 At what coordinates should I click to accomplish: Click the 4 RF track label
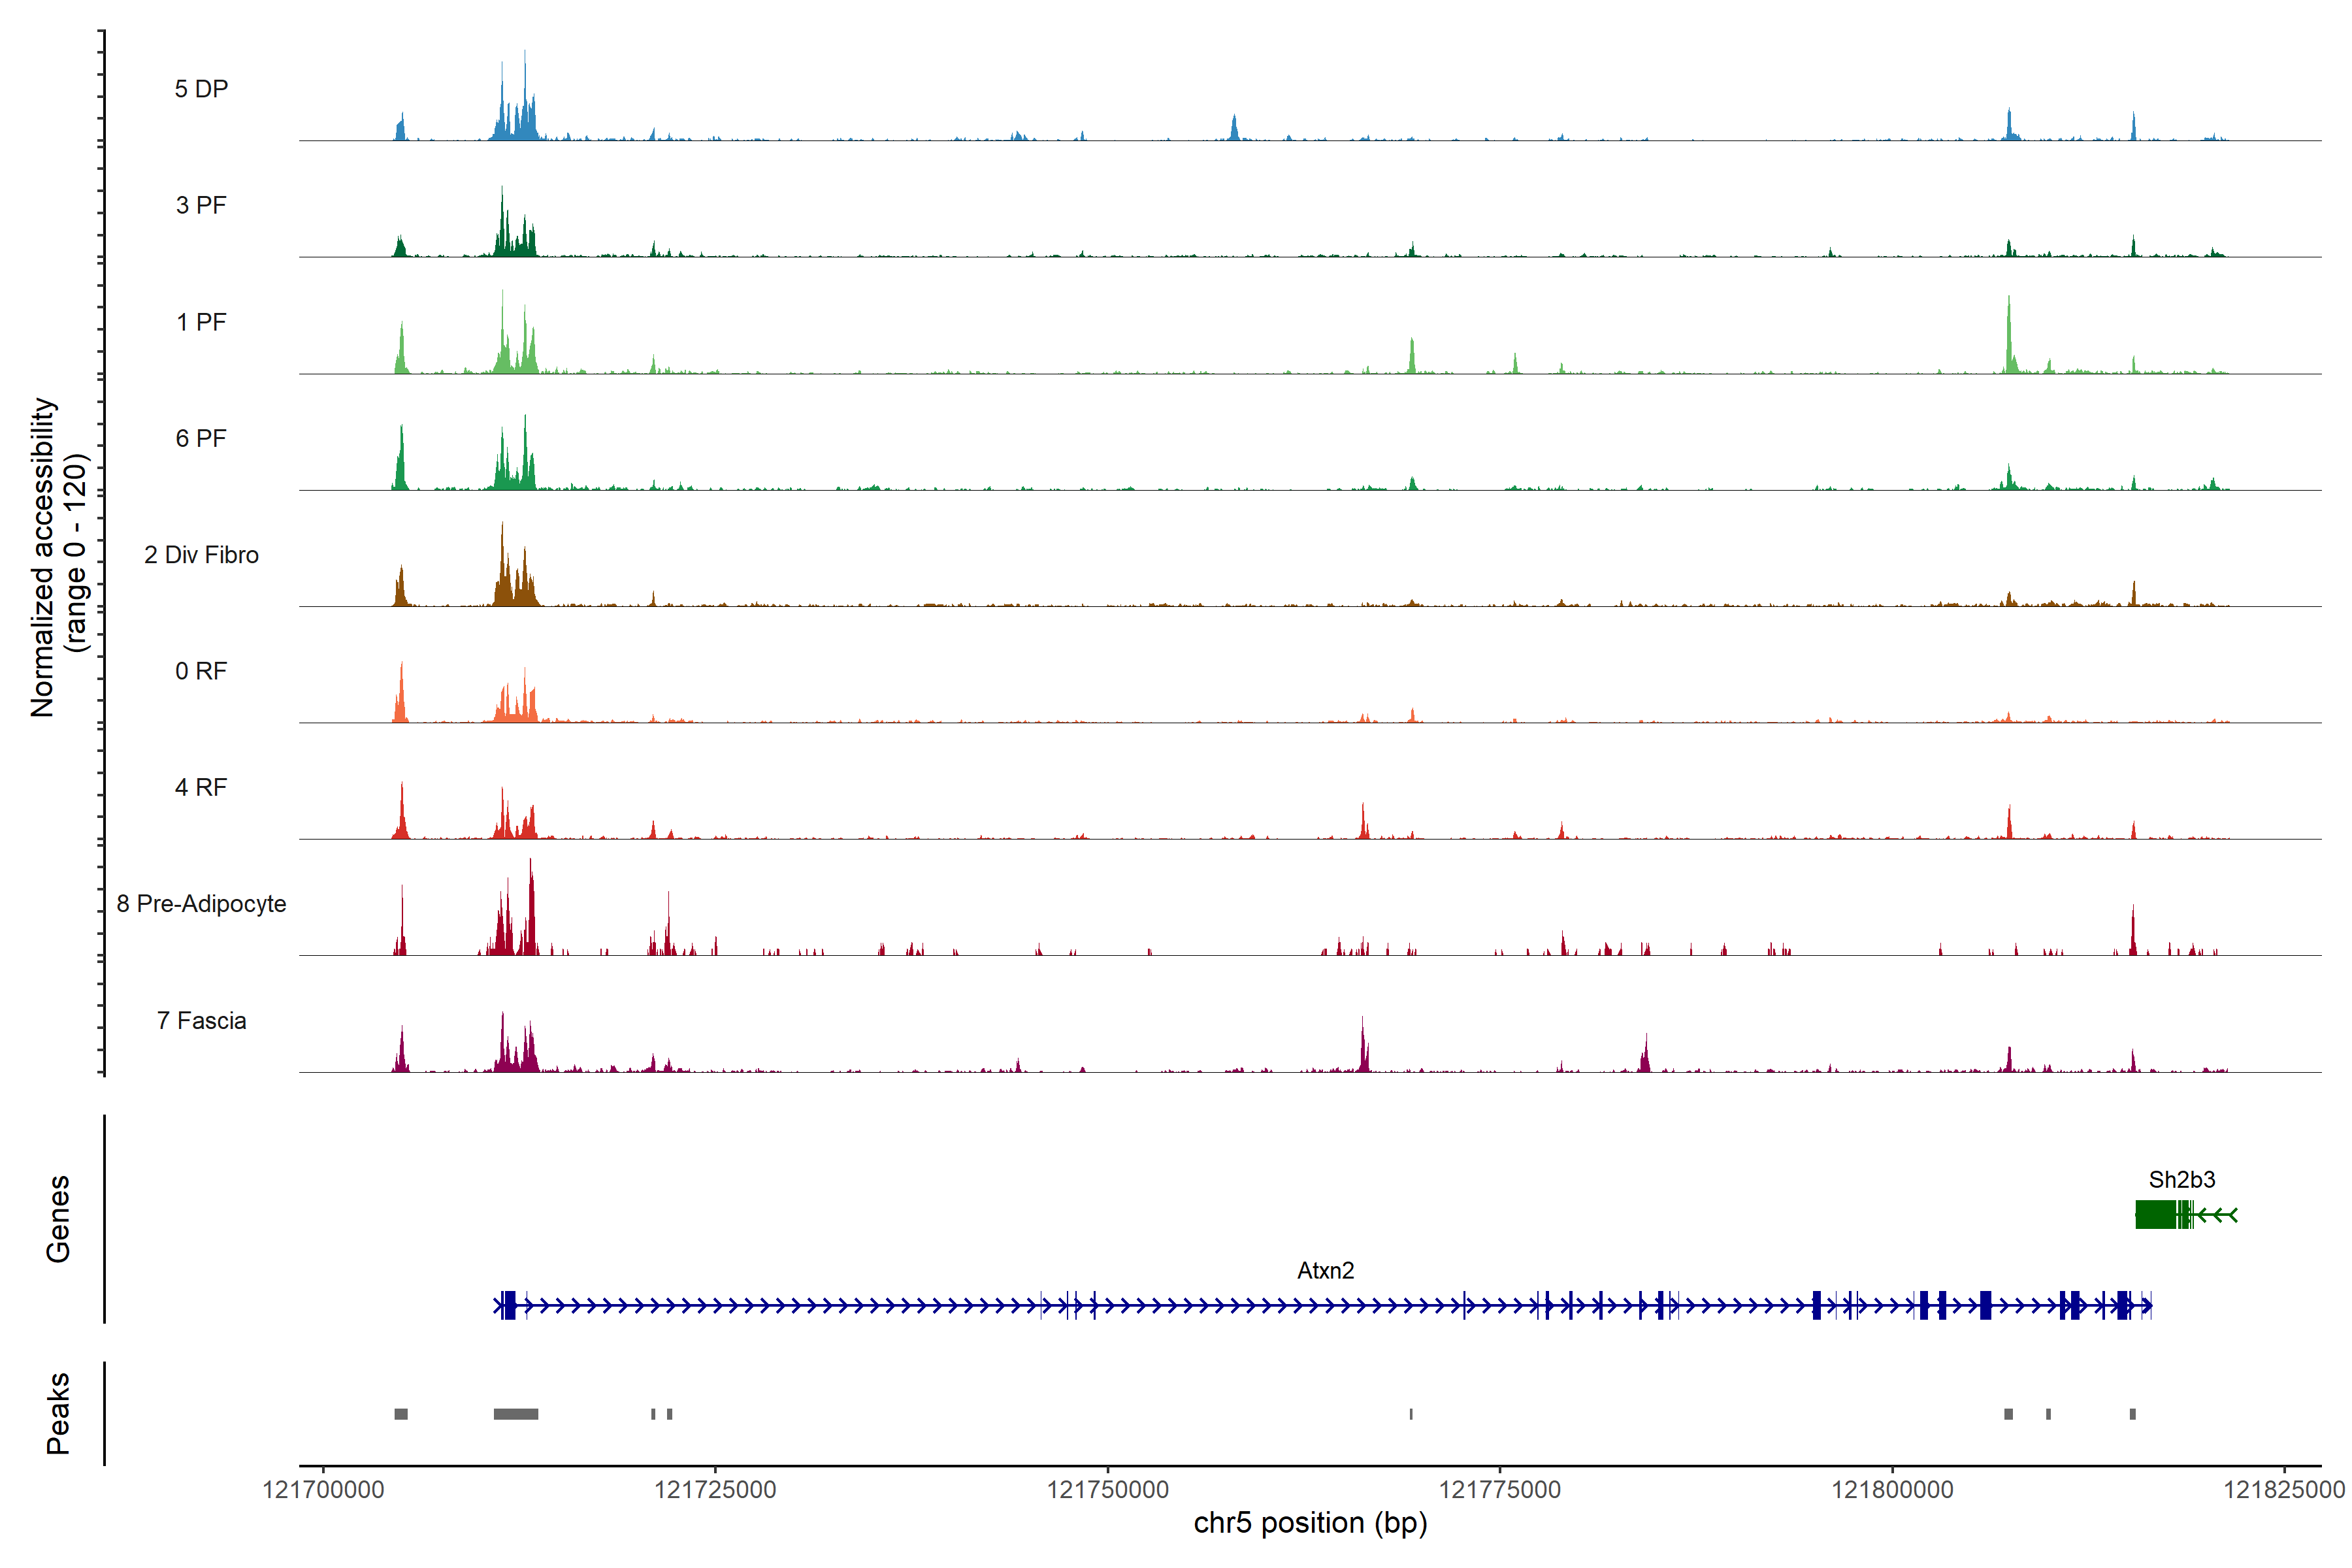point(201,787)
